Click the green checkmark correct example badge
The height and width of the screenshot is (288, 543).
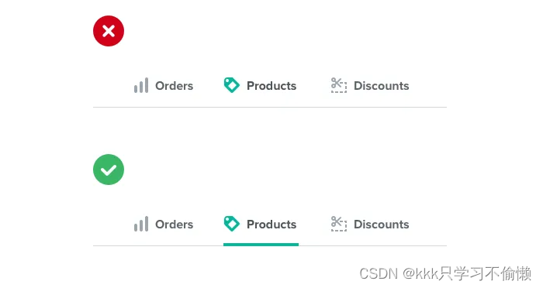109,170
